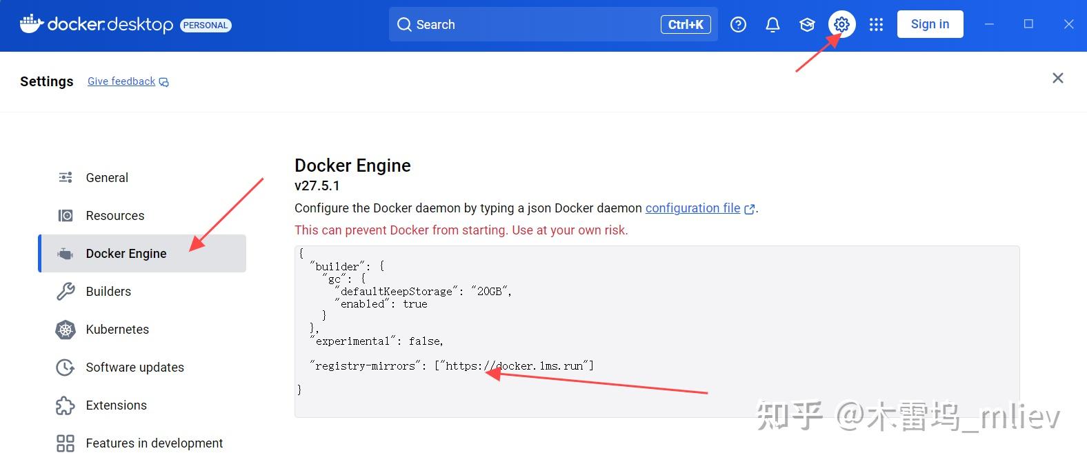Click the red risk warning text

[461, 230]
